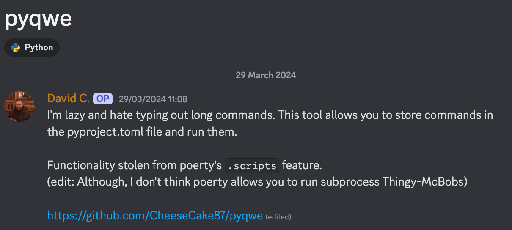
Task: Click the Python logo icon in the tag
Action: [x=16, y=47]
